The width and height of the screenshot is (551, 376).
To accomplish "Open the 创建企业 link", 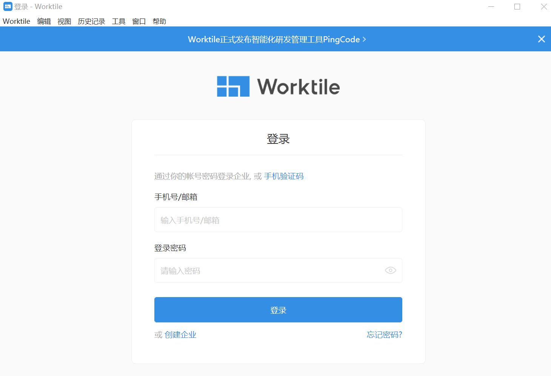I will point(180,335).
